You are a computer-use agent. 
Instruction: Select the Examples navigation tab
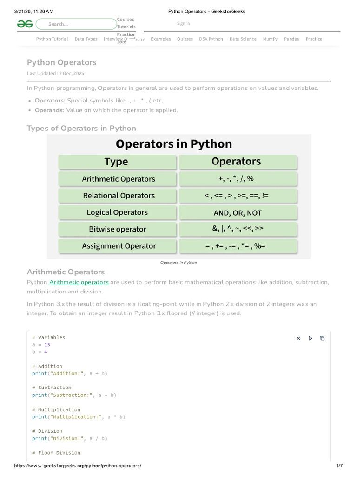(160, 39)
